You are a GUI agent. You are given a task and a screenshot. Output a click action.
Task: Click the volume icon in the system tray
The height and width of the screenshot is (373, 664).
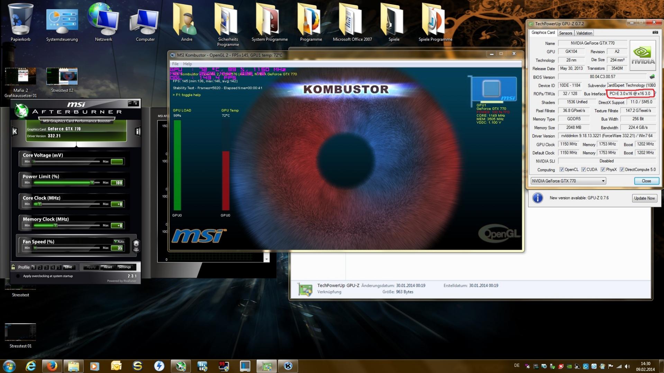627,366
